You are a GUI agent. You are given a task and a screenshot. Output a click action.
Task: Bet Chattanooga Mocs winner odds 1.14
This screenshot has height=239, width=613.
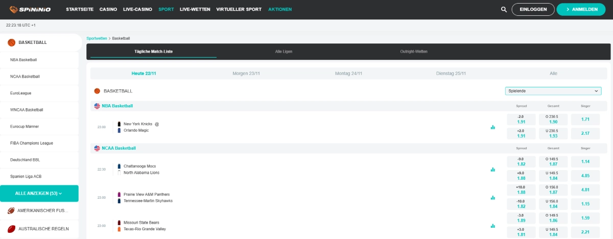585,161
